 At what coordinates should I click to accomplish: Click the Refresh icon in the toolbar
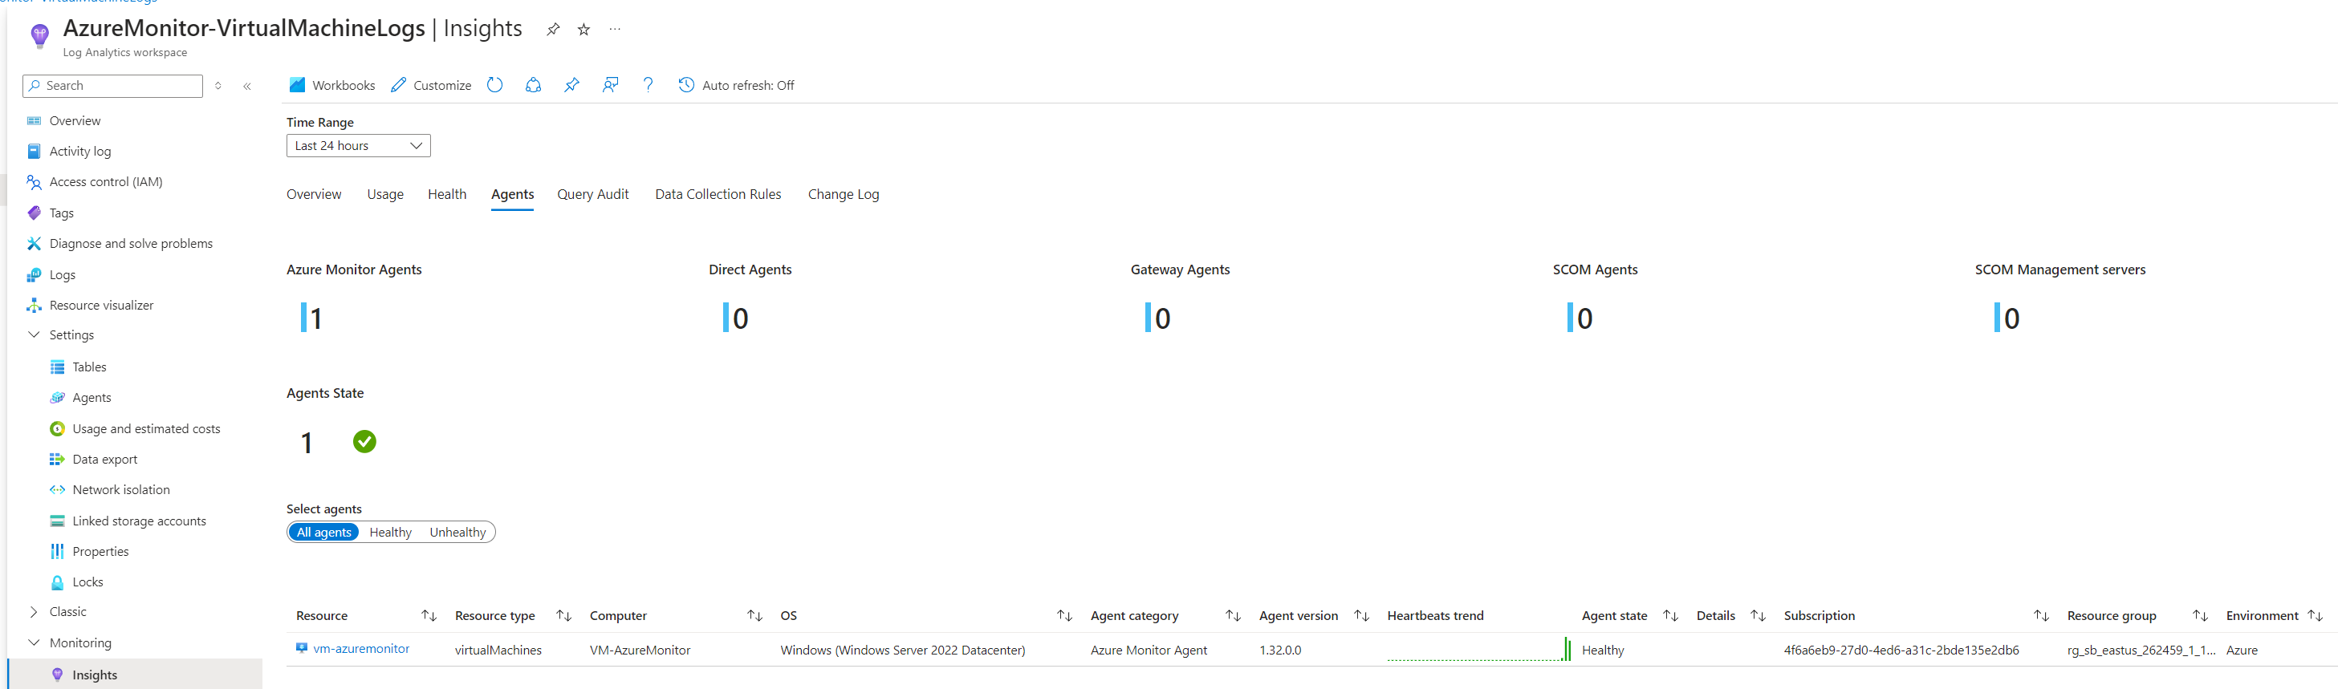pos(494,85)
